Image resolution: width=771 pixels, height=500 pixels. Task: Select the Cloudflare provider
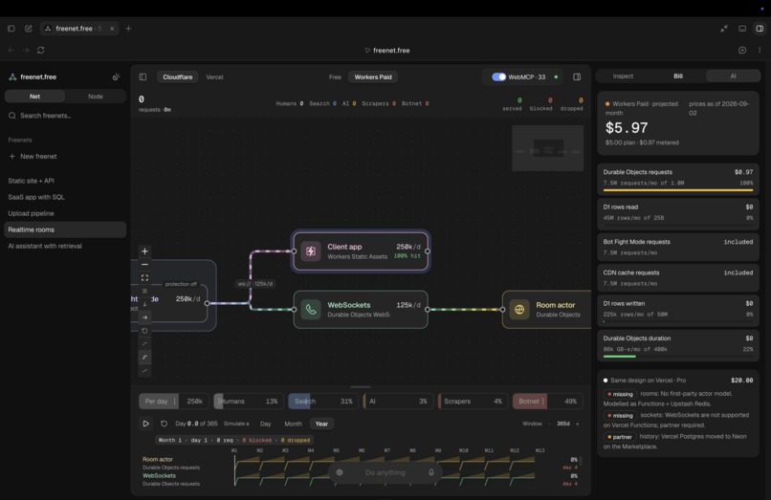pyautogui.click(x=178, y=77)
